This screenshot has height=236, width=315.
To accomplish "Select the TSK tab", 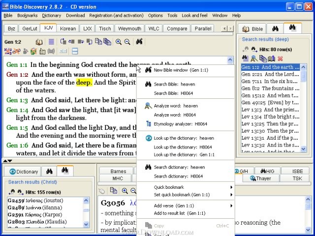I will click(294, 178).
